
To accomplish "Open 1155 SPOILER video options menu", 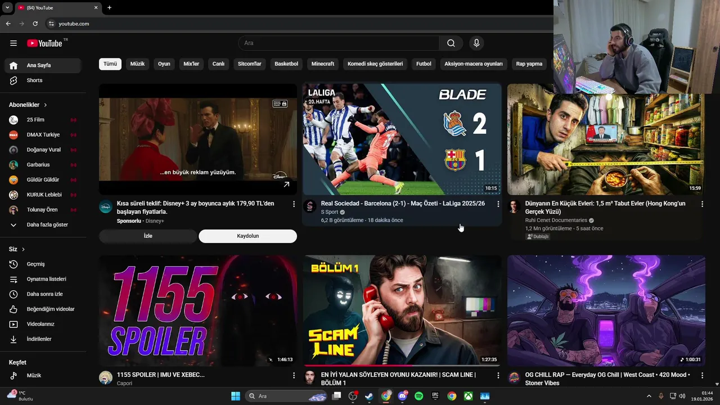I will coord(294,375).
